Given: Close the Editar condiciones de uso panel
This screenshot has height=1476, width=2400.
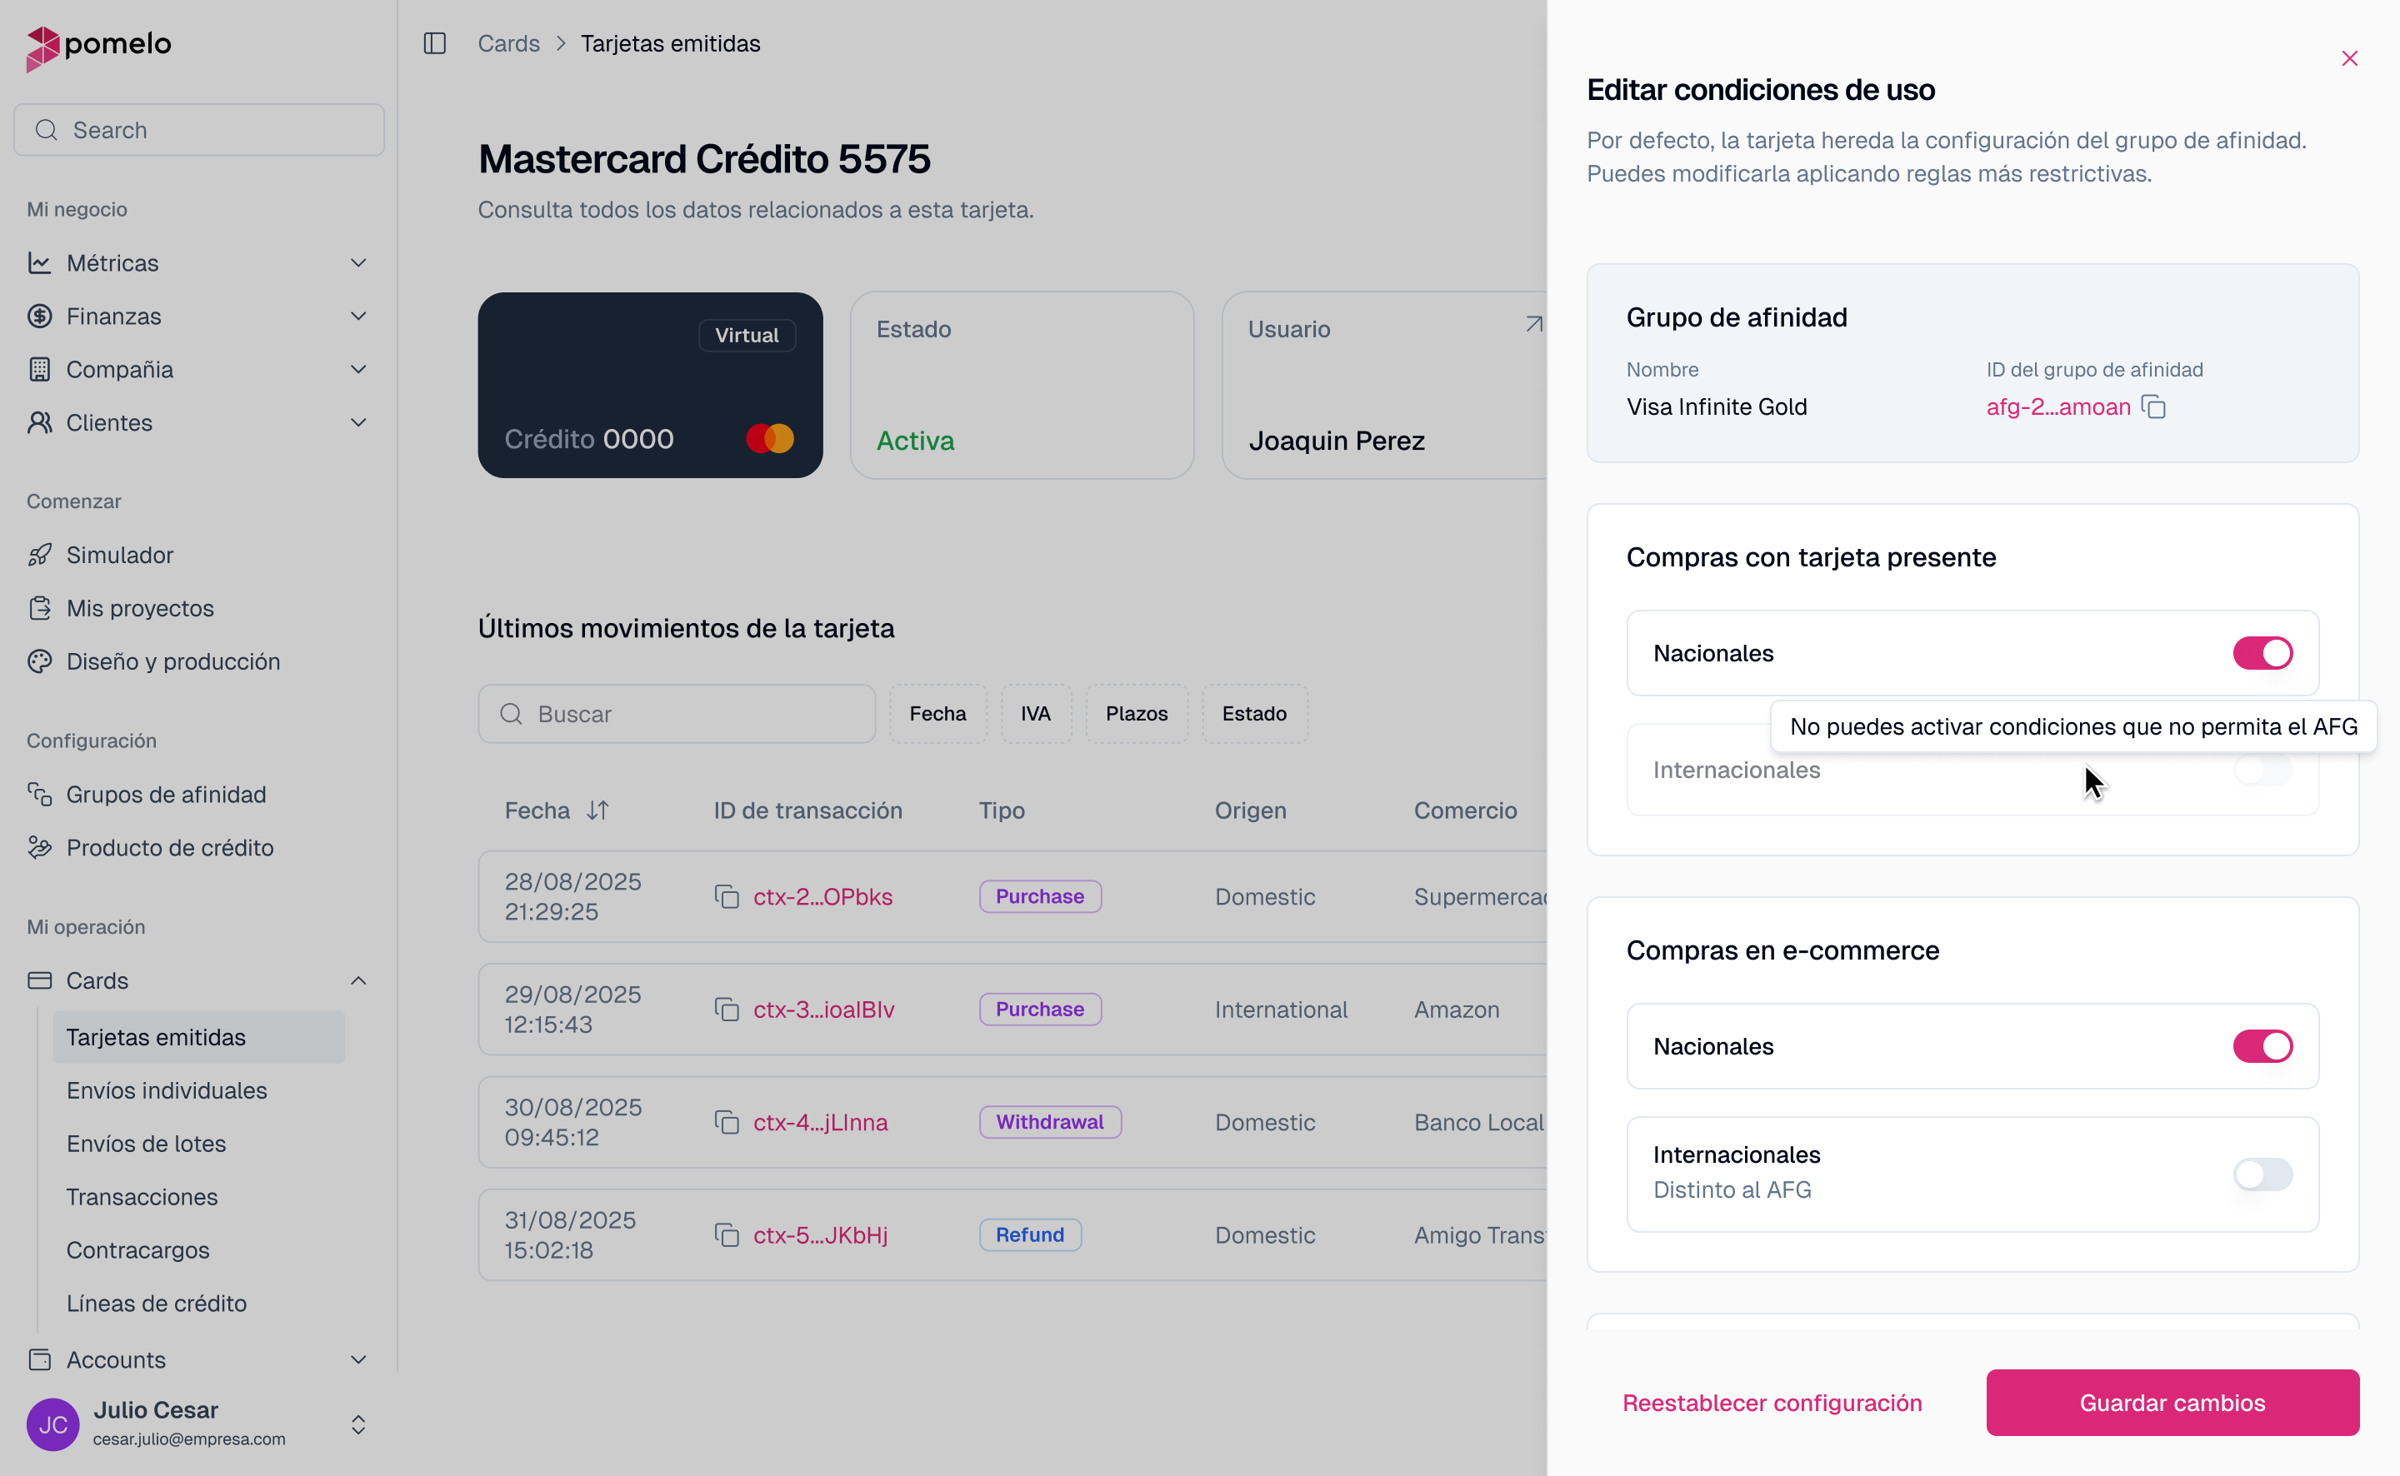Looking at the screenshot, I should click(x=2349, y=58).
